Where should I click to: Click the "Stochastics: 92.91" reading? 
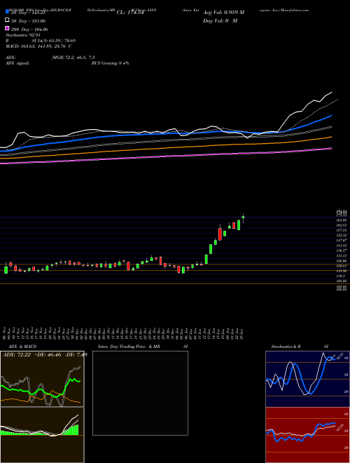(x=23, y=35)
